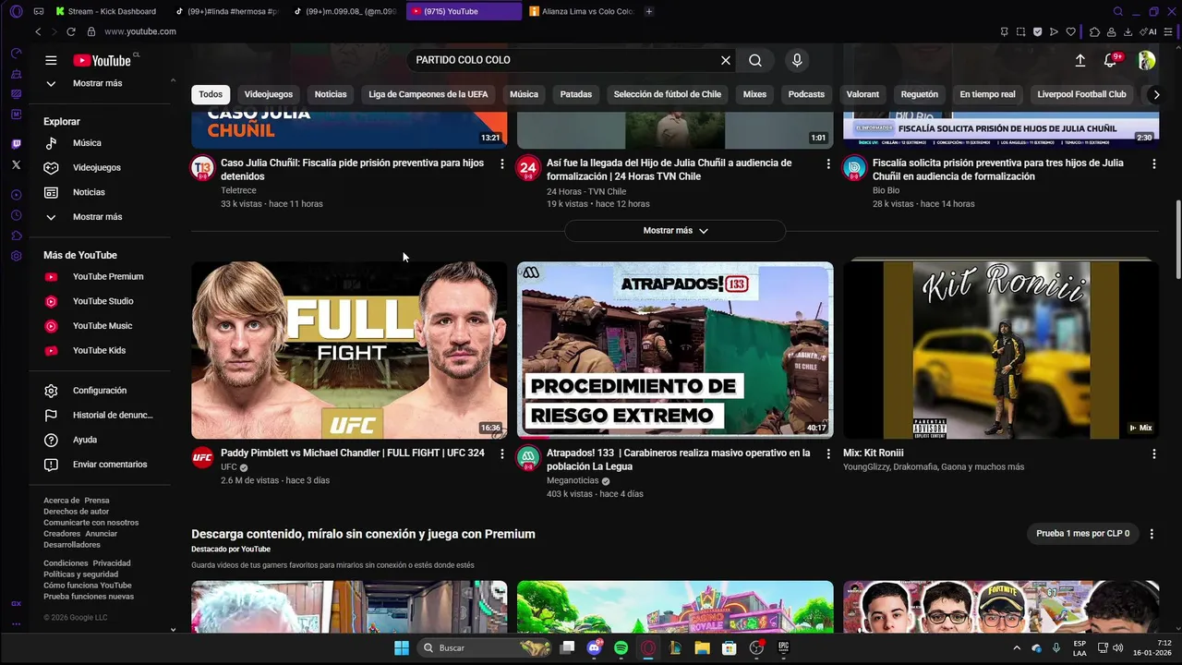Open options for the Premium promo shelf
This screenshot has width=1182, height=665.
pos(1151,534)
